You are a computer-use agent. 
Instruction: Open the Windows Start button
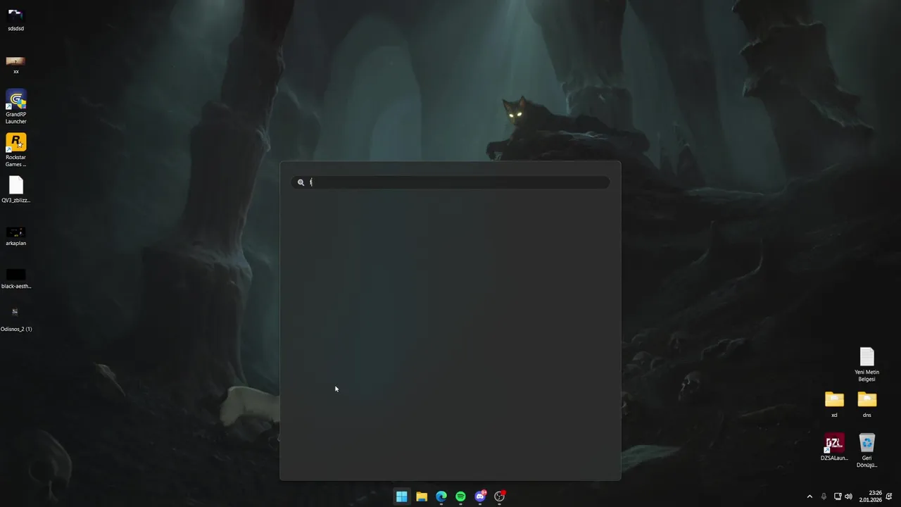401,496
